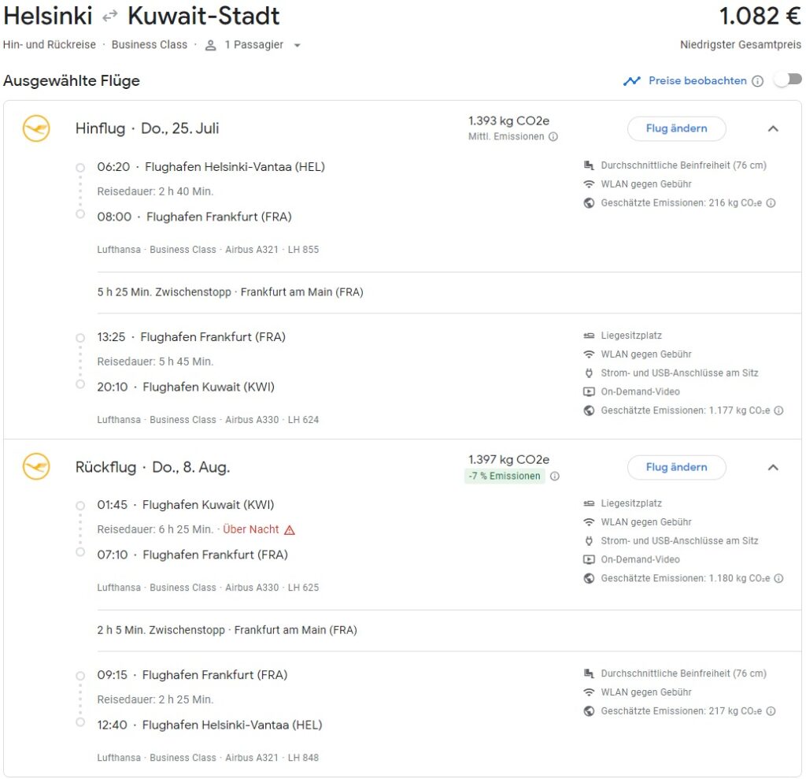Click info icon beside 216 kg CO₂e estimate
This screenshot has height=779, width=806.
coord(771,203)
